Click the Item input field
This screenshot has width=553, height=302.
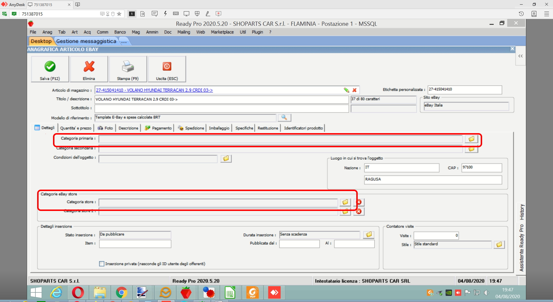click(135, 244)
